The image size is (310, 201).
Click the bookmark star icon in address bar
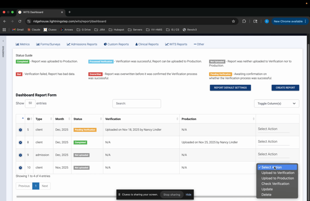pos(234,21)
